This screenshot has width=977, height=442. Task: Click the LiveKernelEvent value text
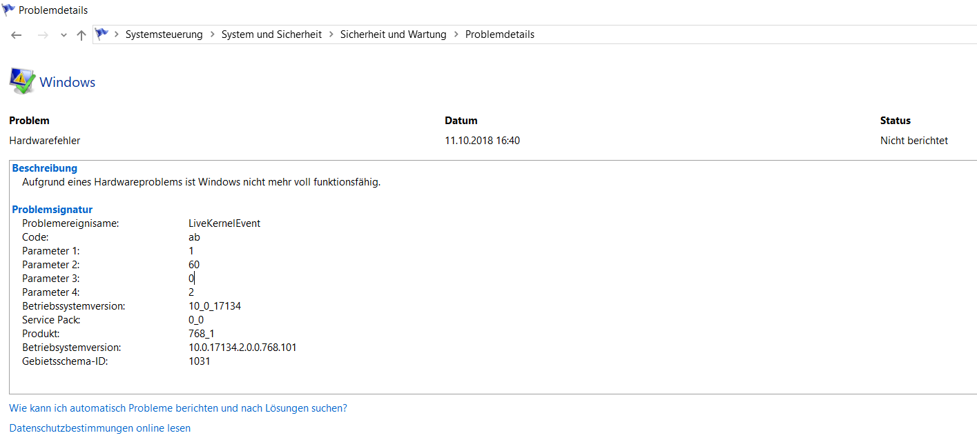coord(224,223)
